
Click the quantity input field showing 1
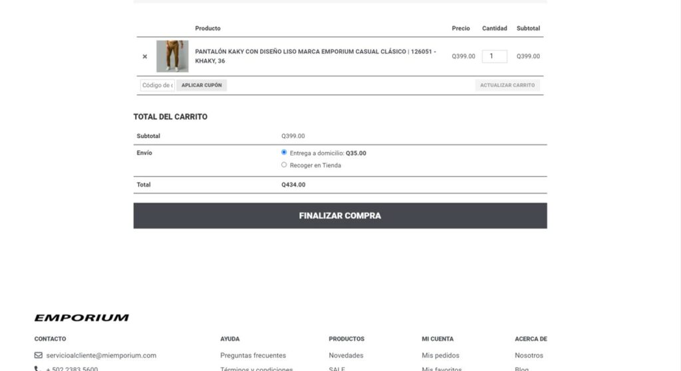[494, 56]
